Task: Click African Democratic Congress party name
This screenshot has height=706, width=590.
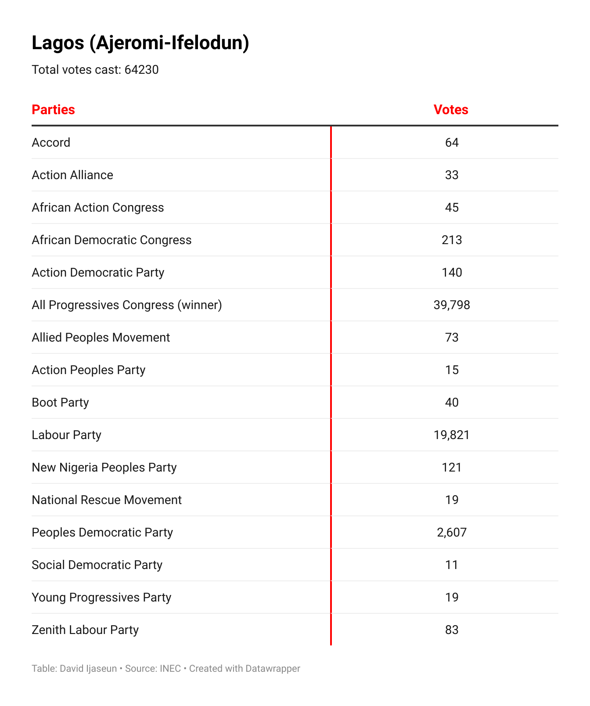Action: tap(112, 240)
